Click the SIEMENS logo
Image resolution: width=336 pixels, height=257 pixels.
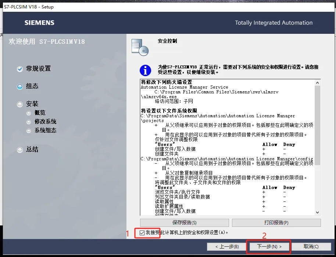pos(39,23)
